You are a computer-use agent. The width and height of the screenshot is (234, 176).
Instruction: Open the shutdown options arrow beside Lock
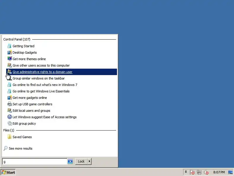(89, 161)
